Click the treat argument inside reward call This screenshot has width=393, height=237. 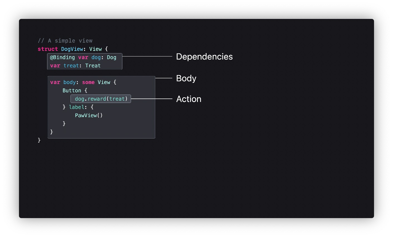click(117, 99)
